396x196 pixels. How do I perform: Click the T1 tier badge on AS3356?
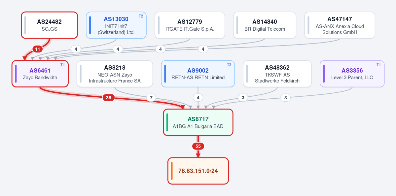pos(378,65)
